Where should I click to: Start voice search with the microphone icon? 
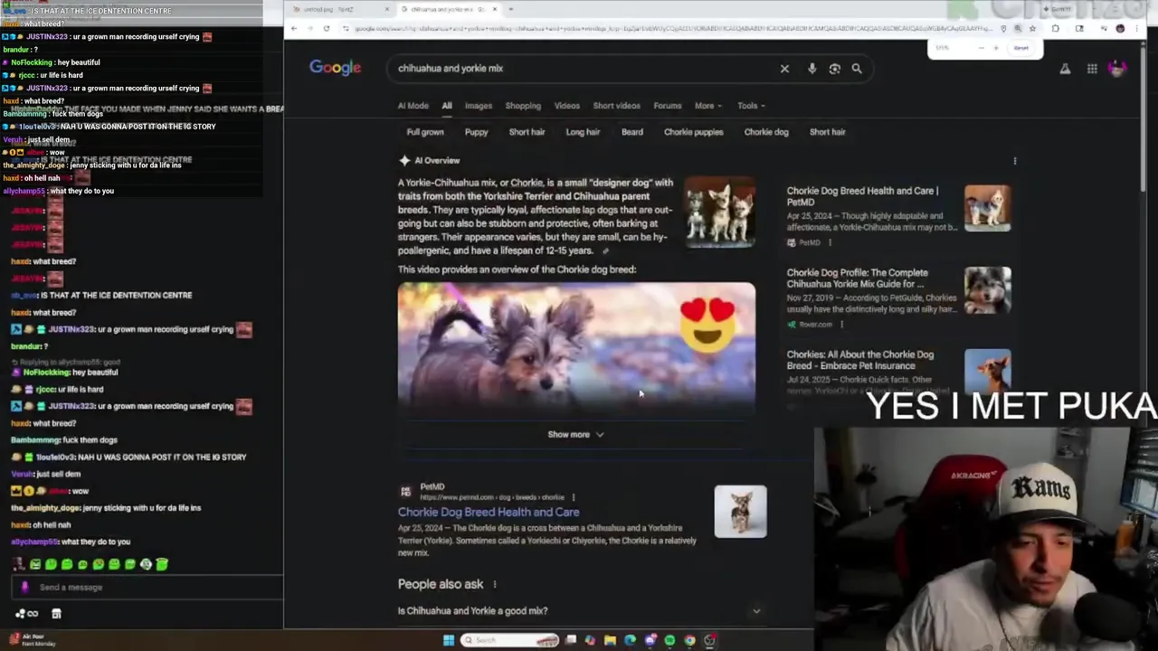(812, 69)
